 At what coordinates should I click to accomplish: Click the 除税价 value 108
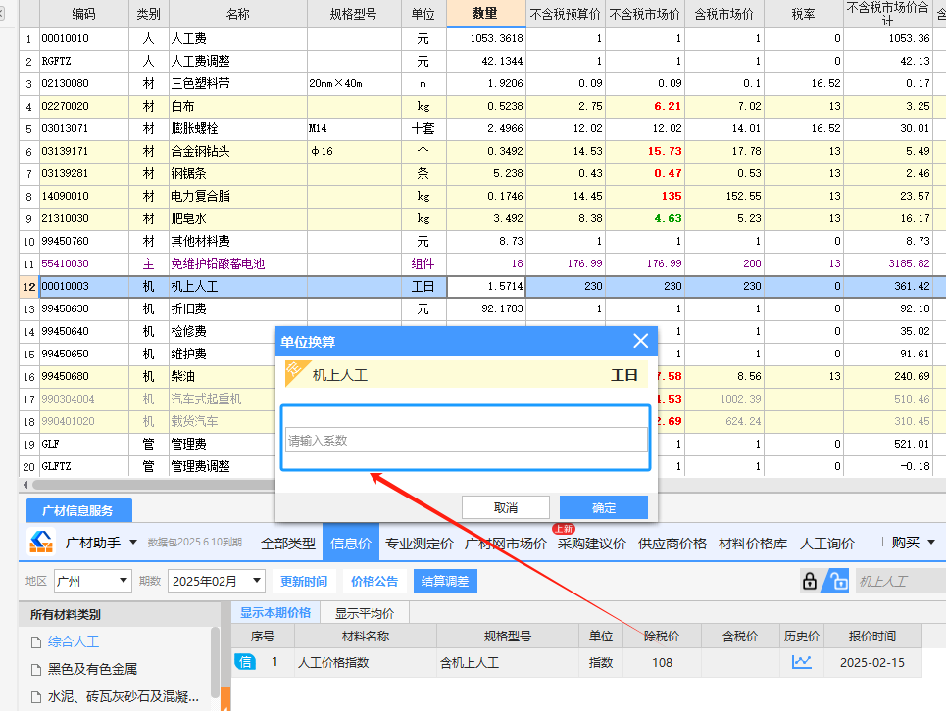pyautogui.click(x=662, y=662)
